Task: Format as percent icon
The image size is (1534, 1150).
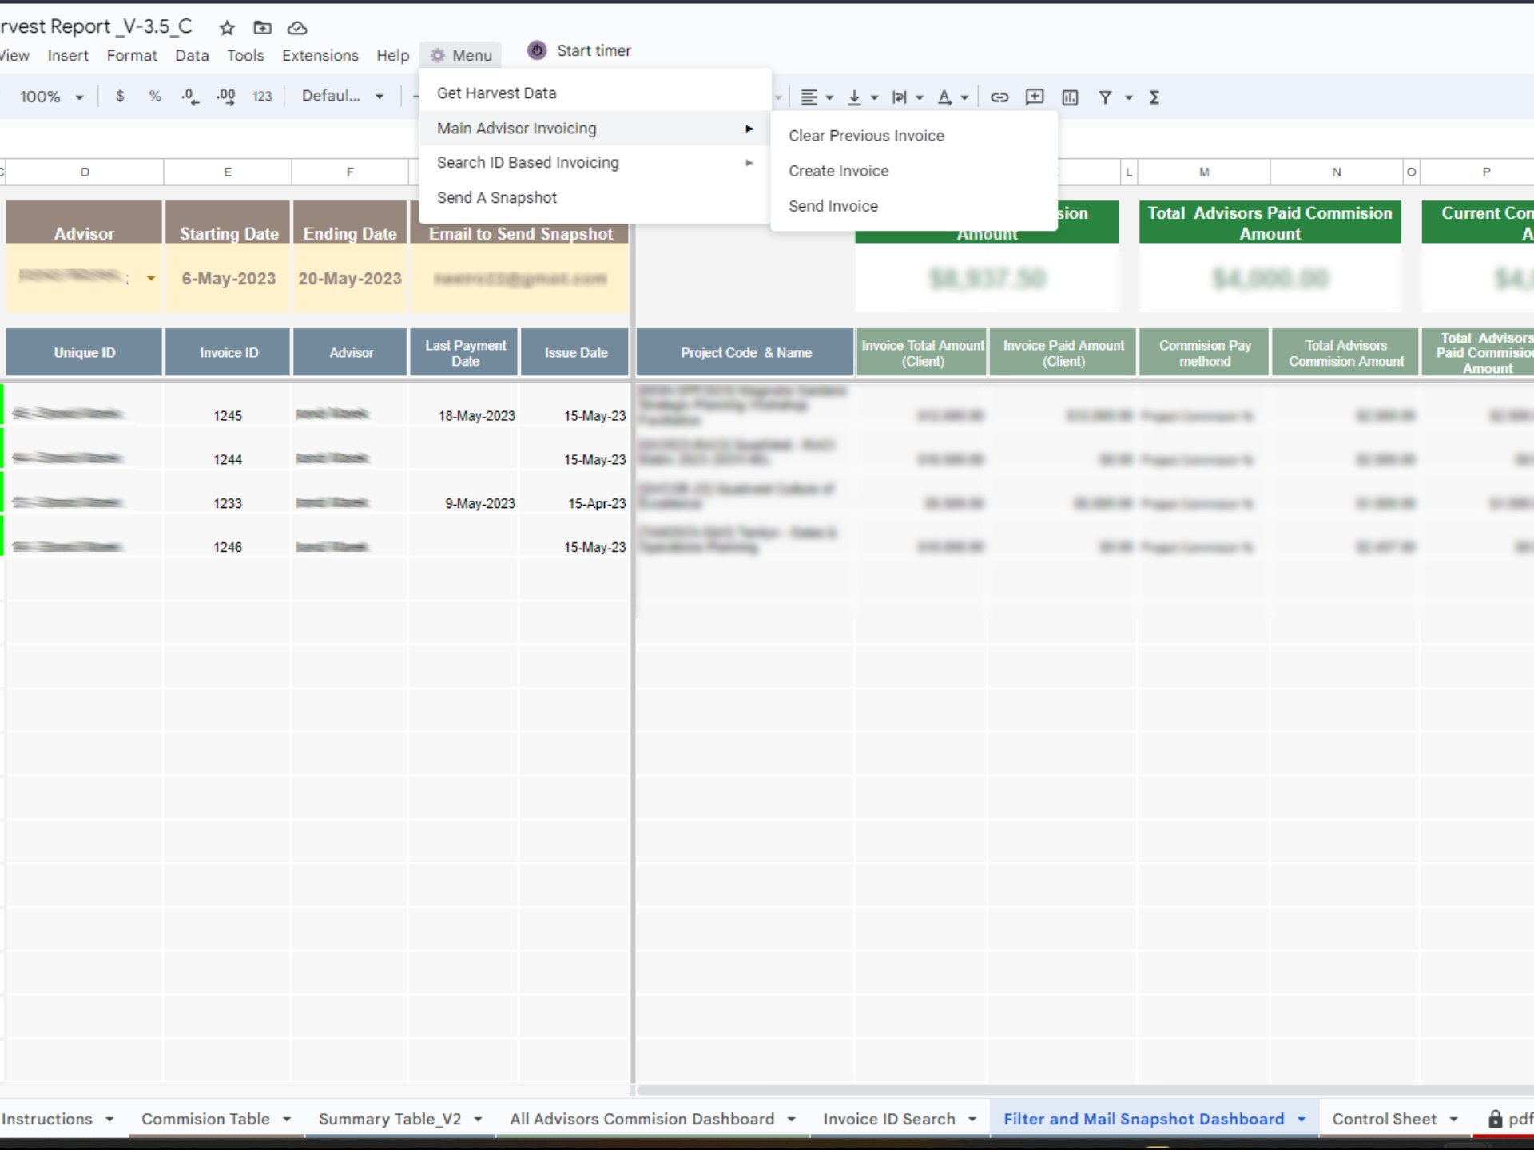Action: pyautogui.click(x=155, y=97)
